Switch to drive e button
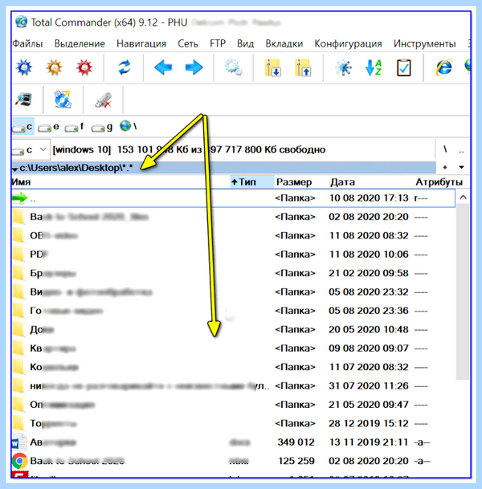The width and height of the screenshot is (482, 489). coord(48,127)
